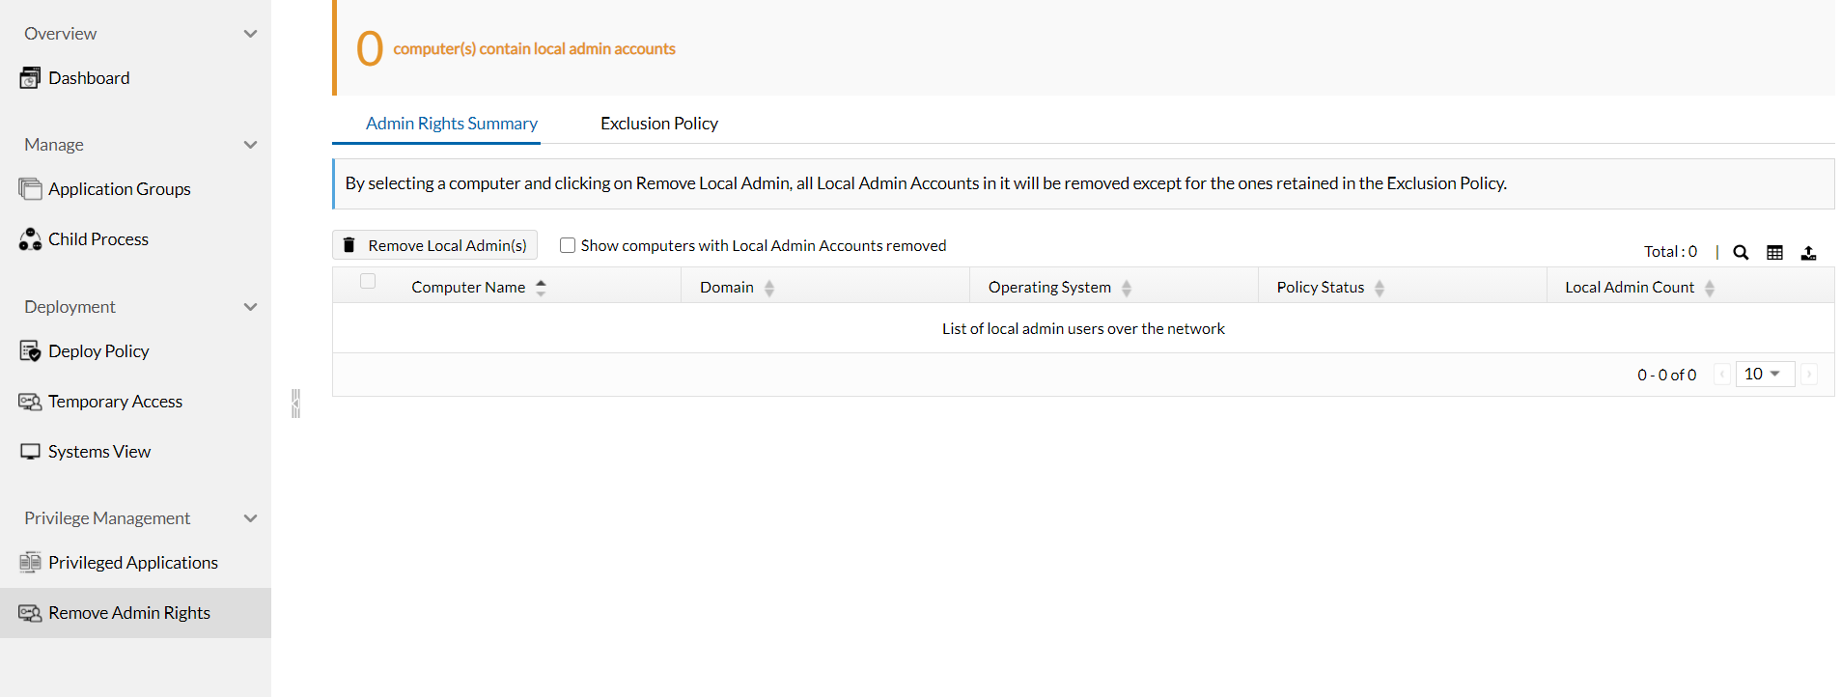
Task: Click the export upload icon
Action: pyautogui.click(x=1808, y=252)
